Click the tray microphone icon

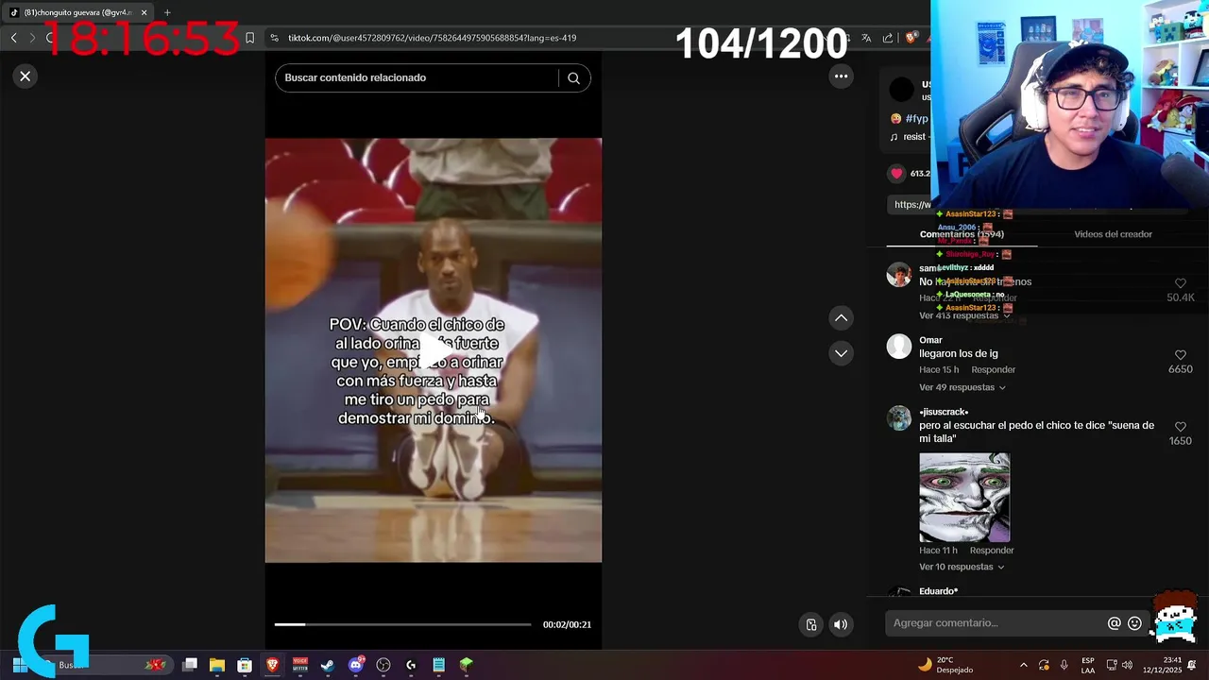point(1064,665)
